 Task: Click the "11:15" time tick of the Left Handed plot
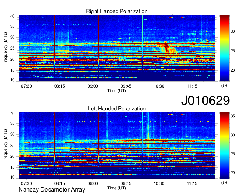point(192,183)
